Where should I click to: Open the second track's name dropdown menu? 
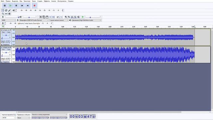point(7,47)
